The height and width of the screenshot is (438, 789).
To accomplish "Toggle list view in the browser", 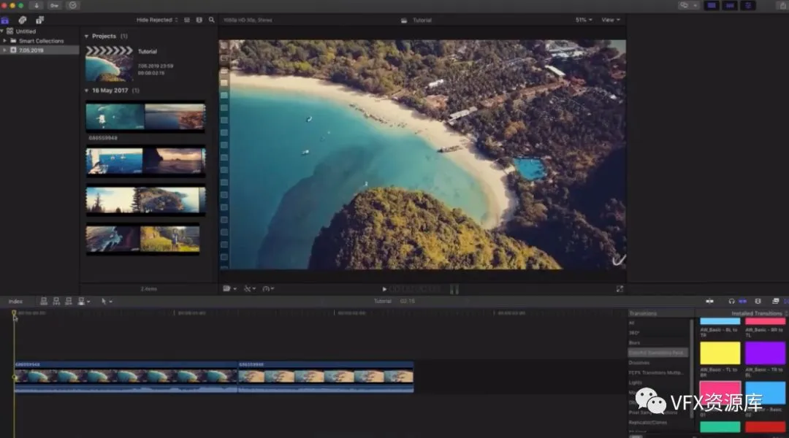I will pyautogui.click(x=187, y=20).
